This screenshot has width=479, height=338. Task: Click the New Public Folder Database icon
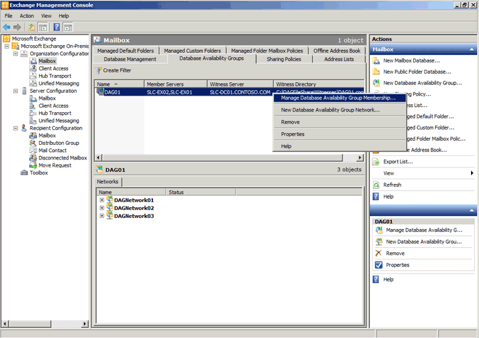coord(376,72)
